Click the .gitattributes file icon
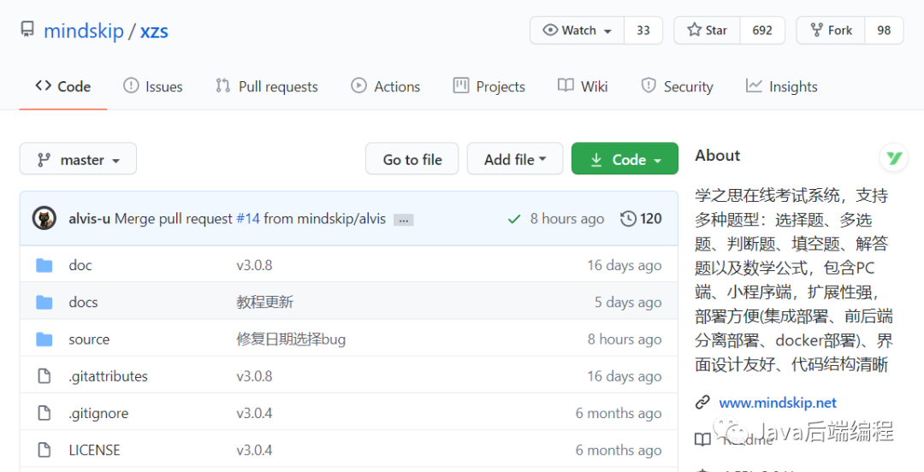 click(x=44, y=376)
